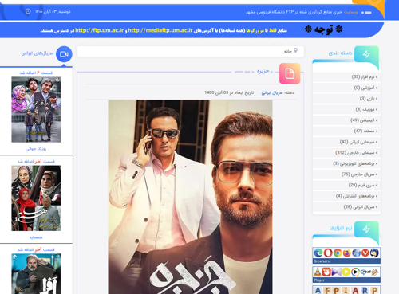Click the Vivaldi browser icon
399x294 pixels.
365,253
